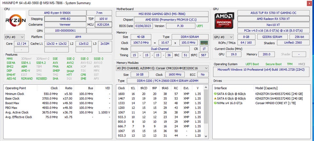Click the UEFI Boot label
The height and width of the screenshot is (141, 314).
click(252, 64)
